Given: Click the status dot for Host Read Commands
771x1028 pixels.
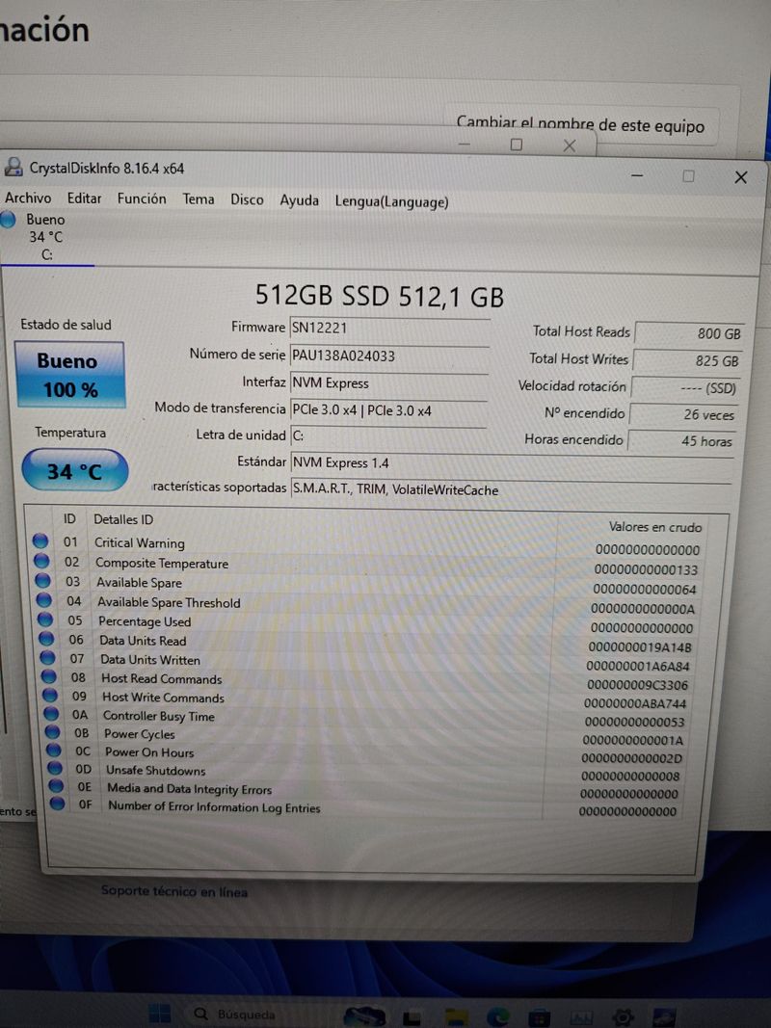Looking at the screenshot, I should (x=50, y=676).
